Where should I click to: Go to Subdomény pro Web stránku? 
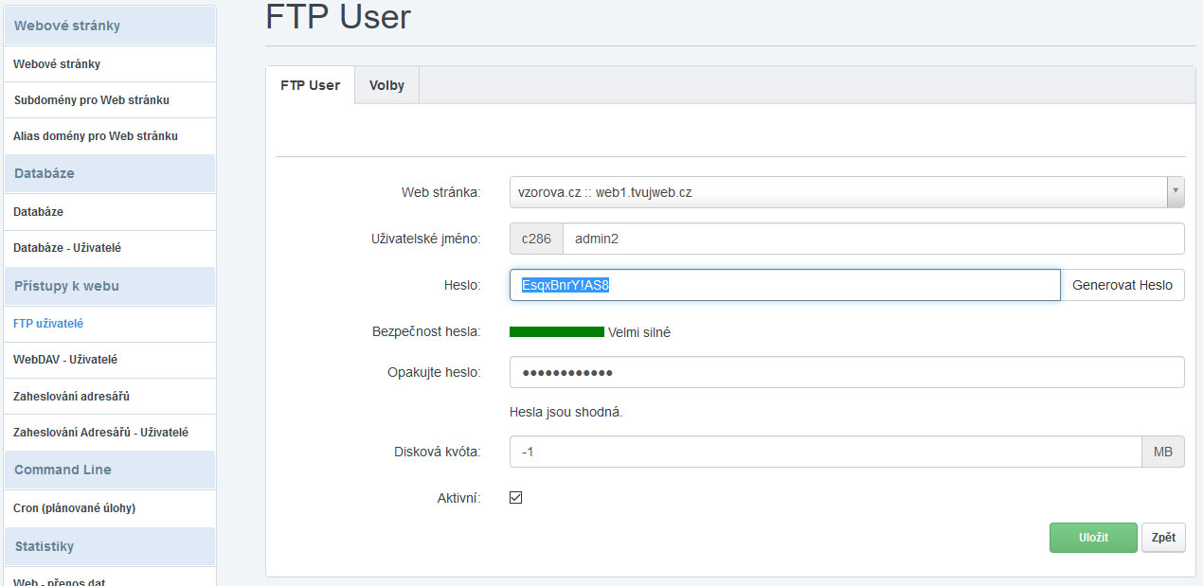coord(92,99)
